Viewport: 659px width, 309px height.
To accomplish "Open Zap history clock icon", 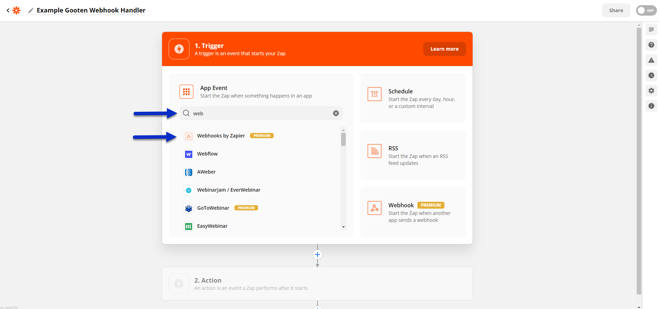I will pyautogui.click(x=651, y=75).
